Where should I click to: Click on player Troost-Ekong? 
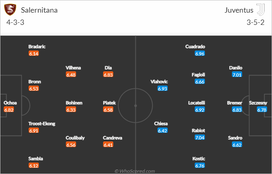(x=42, y=124)
